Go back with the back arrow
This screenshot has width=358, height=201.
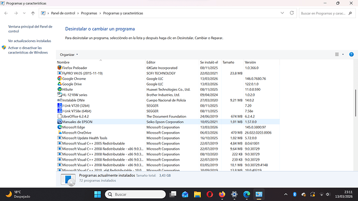(6, 13)
